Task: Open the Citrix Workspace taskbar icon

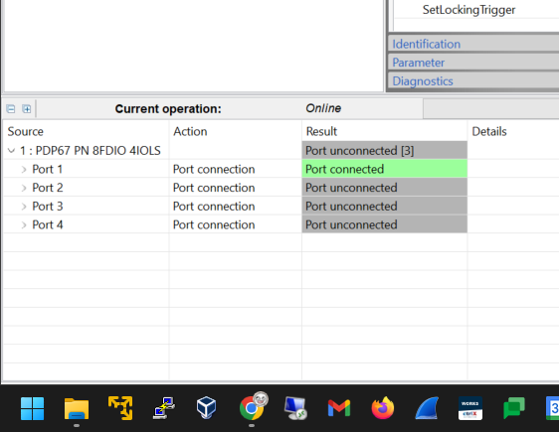Action: [x=470, y=408]
